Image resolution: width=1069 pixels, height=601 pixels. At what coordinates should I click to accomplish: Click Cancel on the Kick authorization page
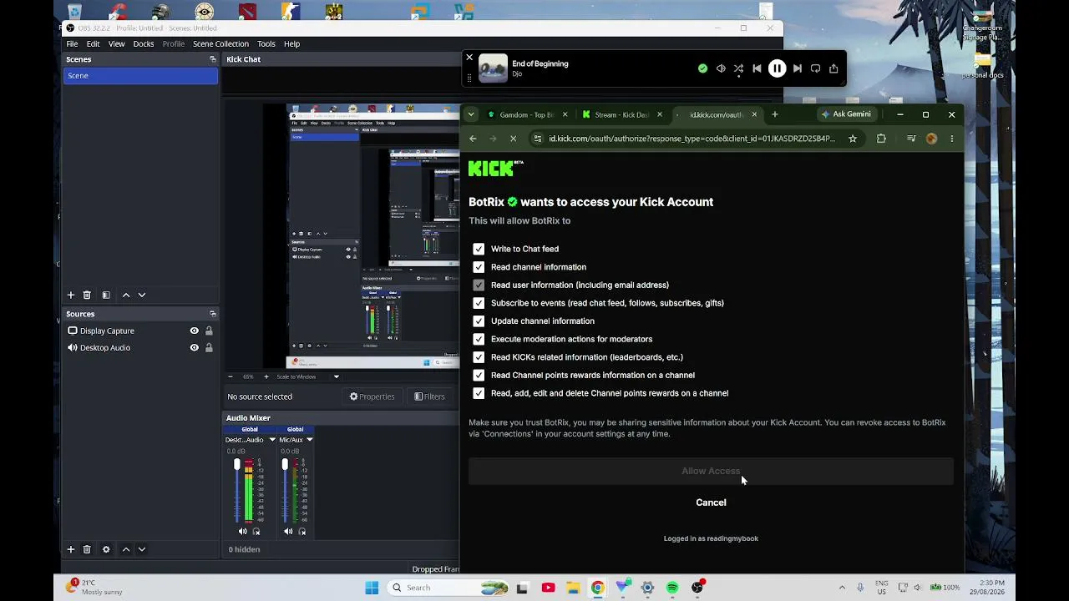pos(711,503)
